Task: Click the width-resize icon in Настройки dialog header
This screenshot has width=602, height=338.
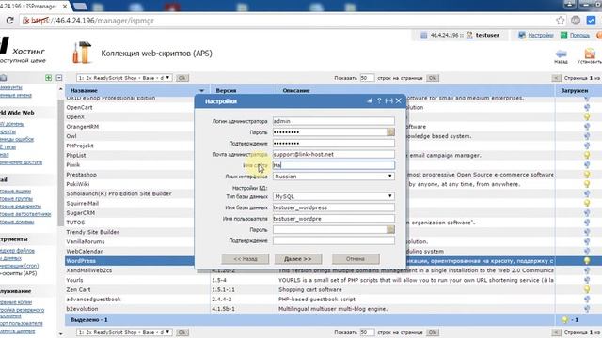Action: (x=388, y=100)
